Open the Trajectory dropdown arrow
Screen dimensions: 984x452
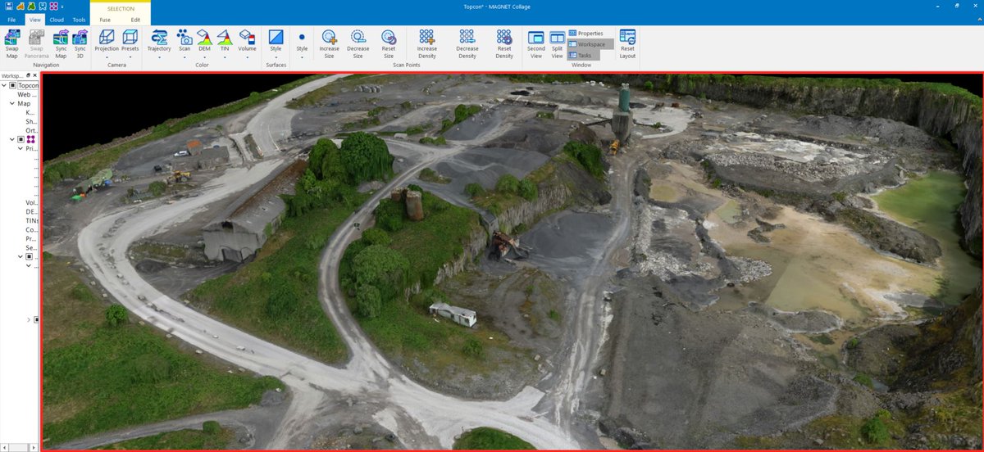click(x=159, y=59)
